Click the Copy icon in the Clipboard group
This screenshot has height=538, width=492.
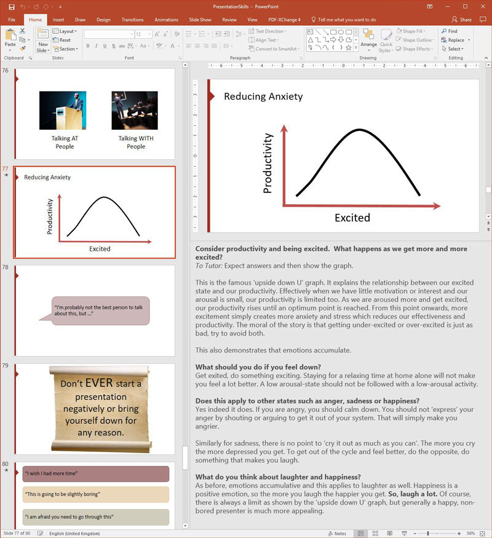[x=22, y=40]
